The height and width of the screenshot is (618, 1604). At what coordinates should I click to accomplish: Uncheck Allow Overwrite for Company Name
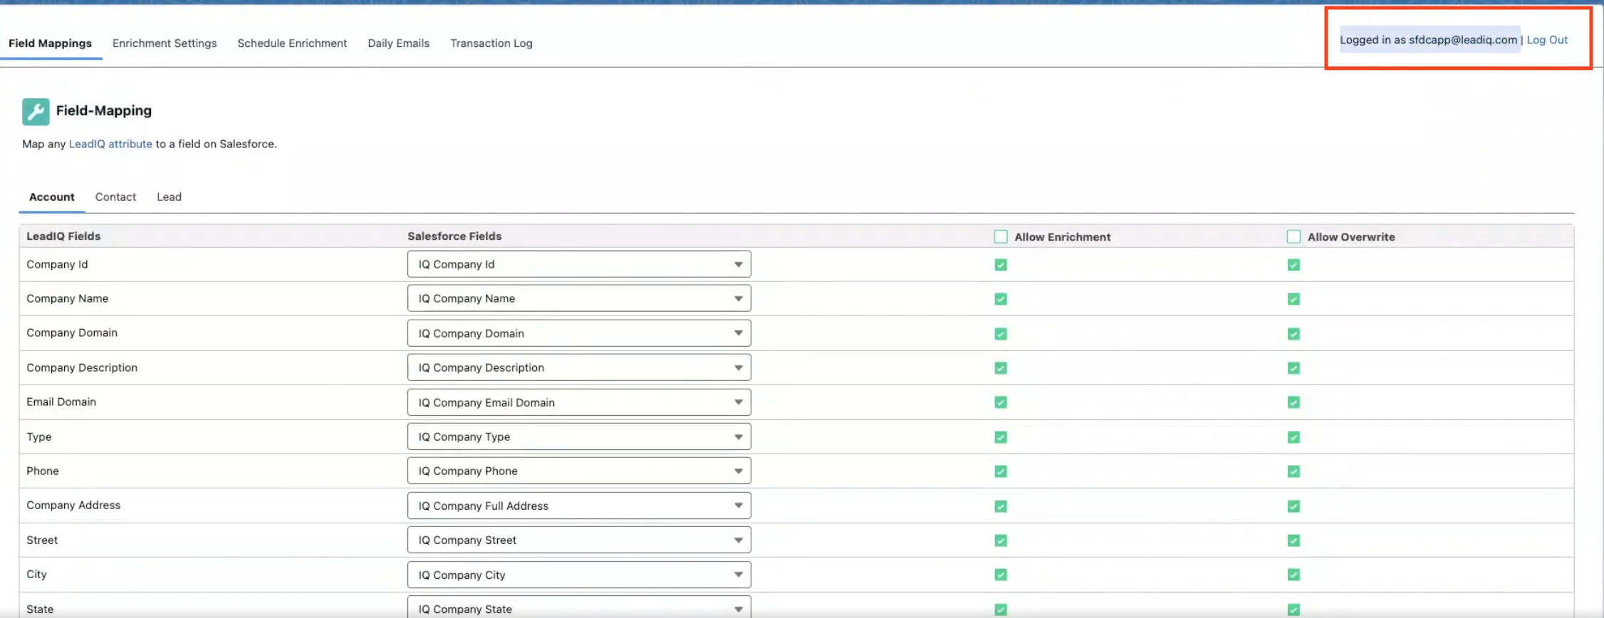1293,299
